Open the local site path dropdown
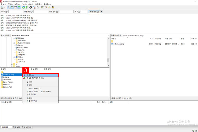Screen dimensions: 198x132 pos(108,35)
